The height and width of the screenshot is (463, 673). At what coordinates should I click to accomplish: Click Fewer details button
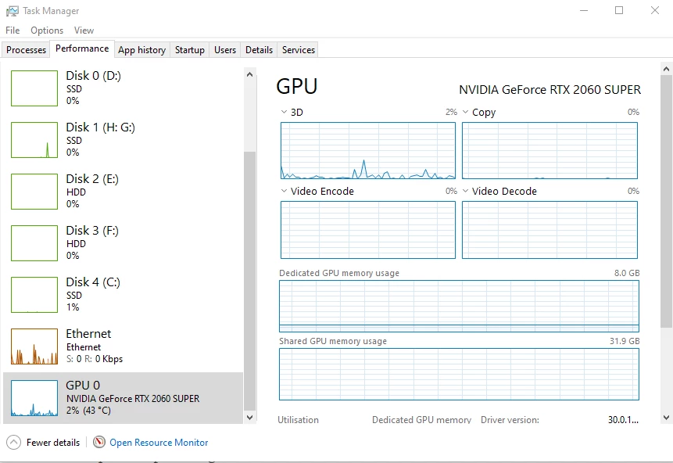[43, 443]
